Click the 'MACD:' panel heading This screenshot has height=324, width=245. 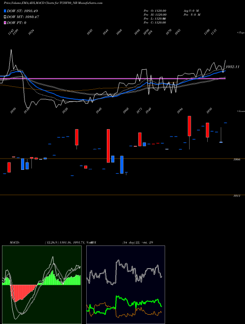click(x=15, y=243)
